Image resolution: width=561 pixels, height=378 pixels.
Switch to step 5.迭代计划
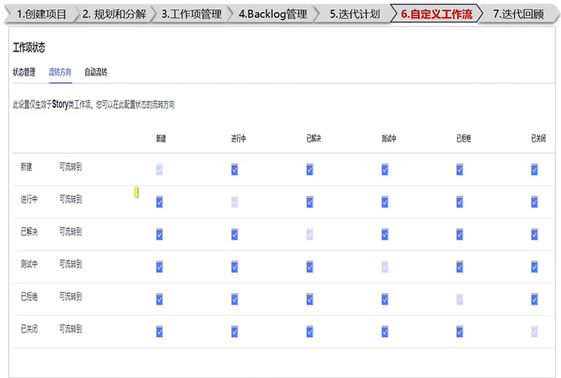click(x=355, y=14)
